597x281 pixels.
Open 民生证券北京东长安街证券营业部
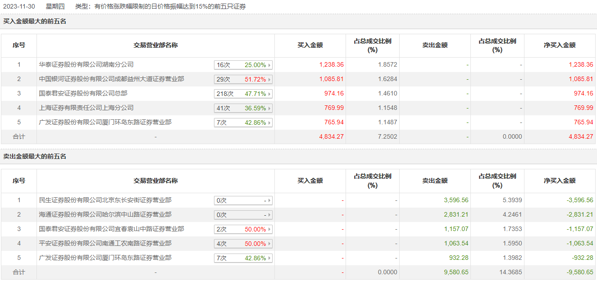click(x=105, y=200)
